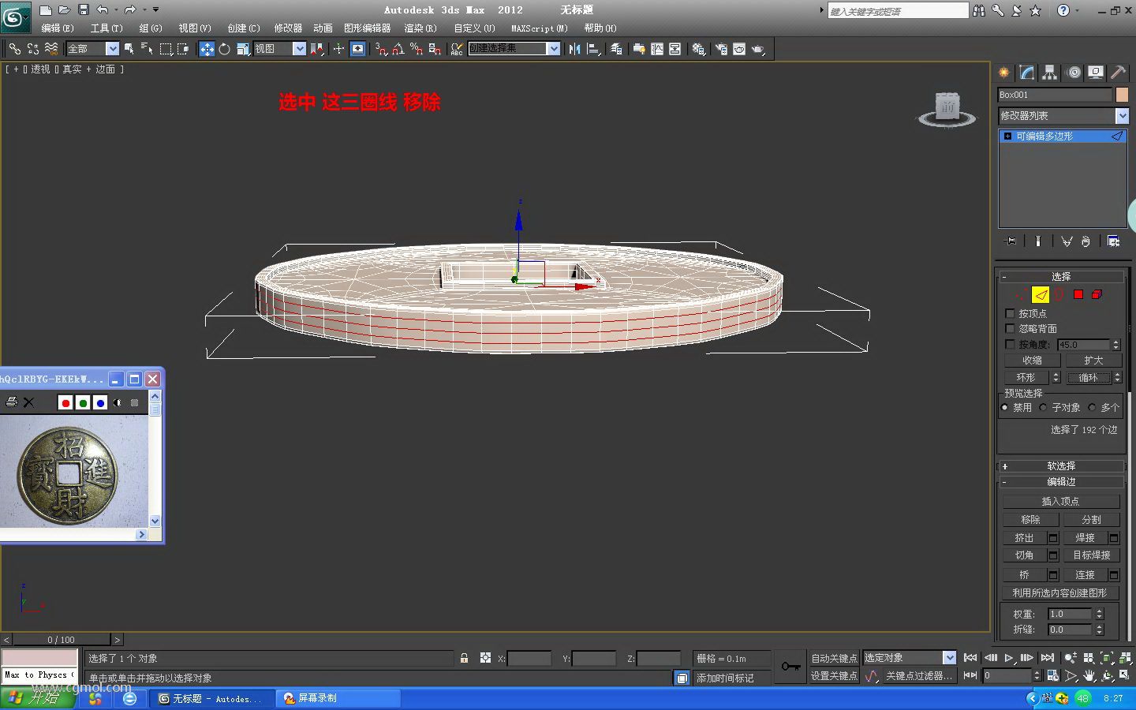Click the 循环 loop selection button

1089,378
